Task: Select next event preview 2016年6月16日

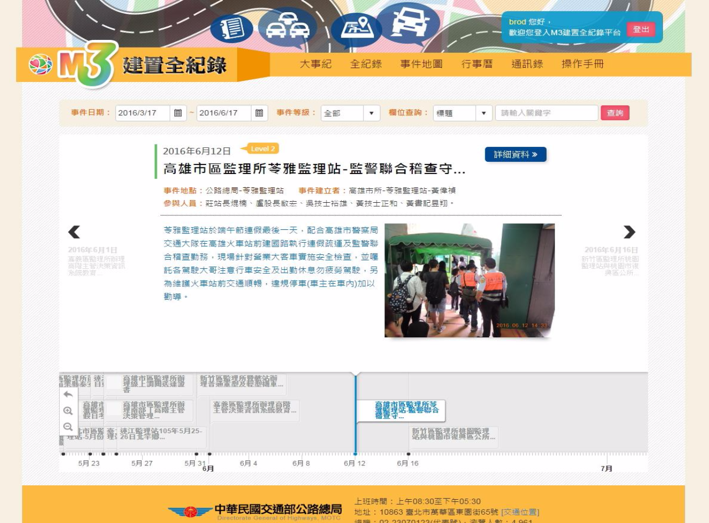Action: tap(611, 261)
